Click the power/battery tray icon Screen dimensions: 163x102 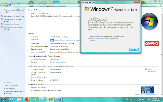(x=143, y=100)
